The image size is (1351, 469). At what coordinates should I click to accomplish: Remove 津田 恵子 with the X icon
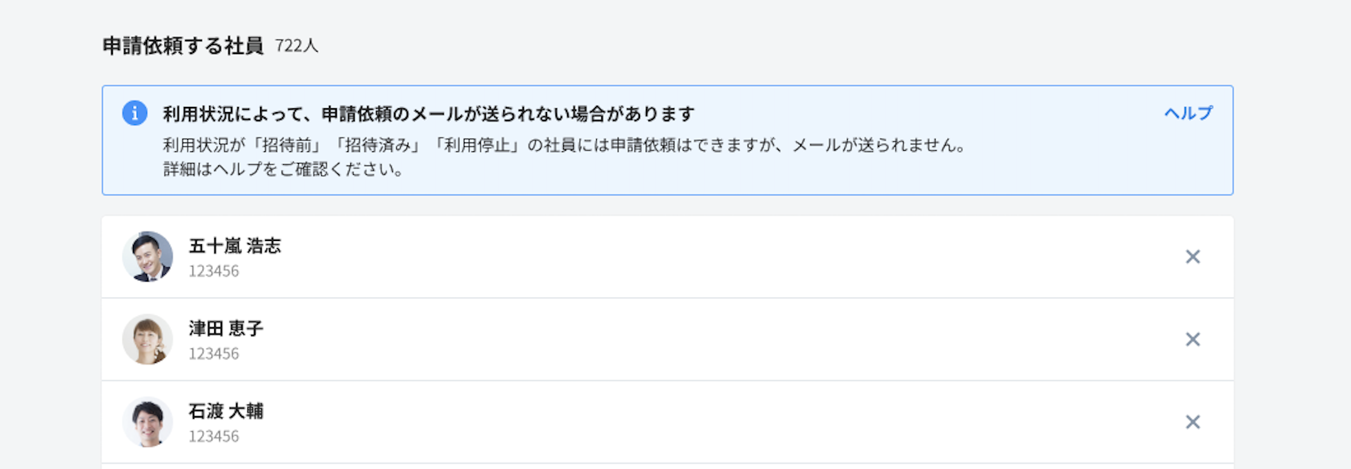click(x=1192, y=340)
